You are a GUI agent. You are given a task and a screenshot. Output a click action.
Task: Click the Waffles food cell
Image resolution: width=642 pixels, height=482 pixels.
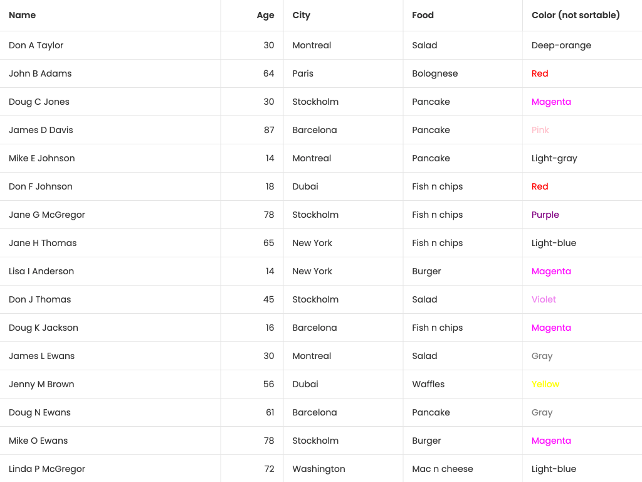tap(428, 384)
